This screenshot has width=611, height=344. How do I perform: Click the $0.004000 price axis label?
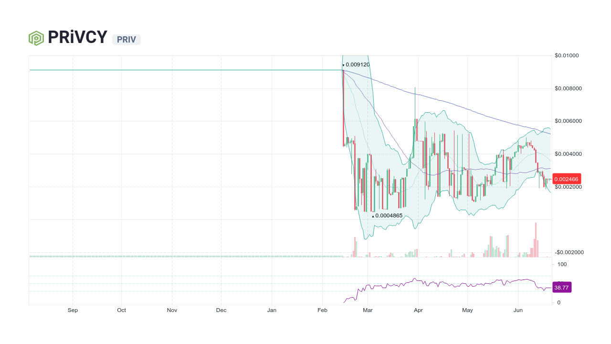coord(568,154)
